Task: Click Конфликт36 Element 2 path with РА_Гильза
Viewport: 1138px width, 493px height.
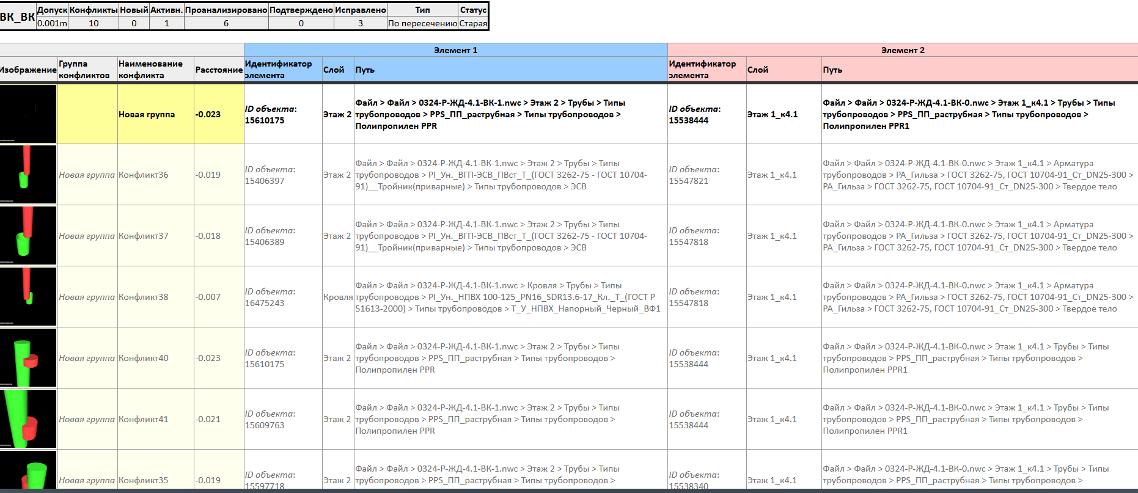Action: pyautogui.click(x=978, y=175)
